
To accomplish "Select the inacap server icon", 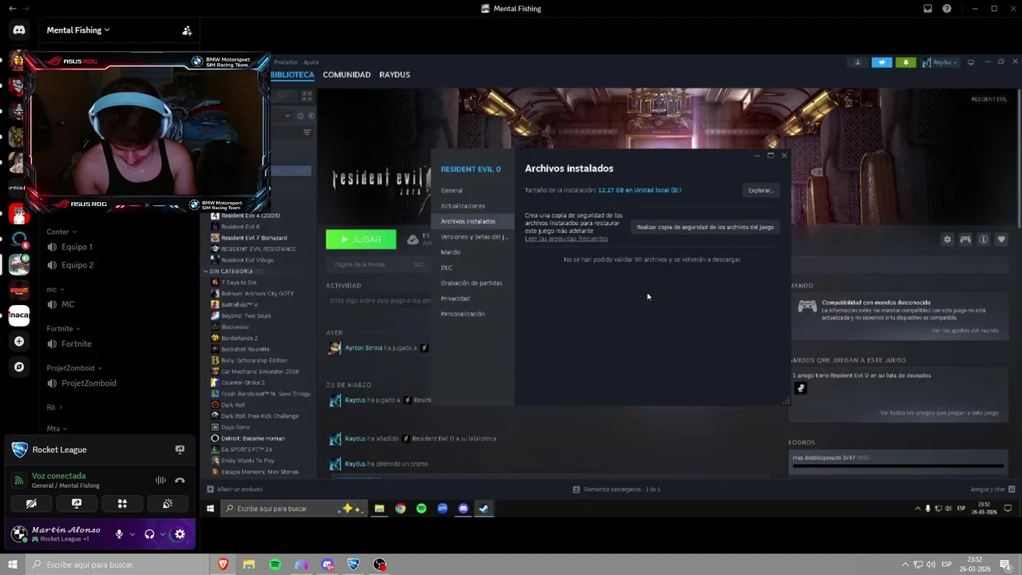I will pyautogui.click(x=19, y=315).
